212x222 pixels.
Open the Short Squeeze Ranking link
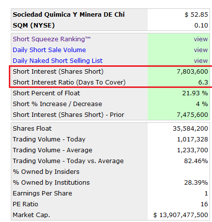tap(52, 39)
